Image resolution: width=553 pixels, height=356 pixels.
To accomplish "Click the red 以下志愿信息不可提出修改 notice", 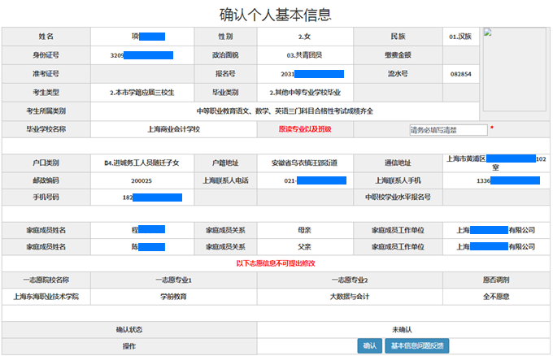I will [x=276, y=263].
